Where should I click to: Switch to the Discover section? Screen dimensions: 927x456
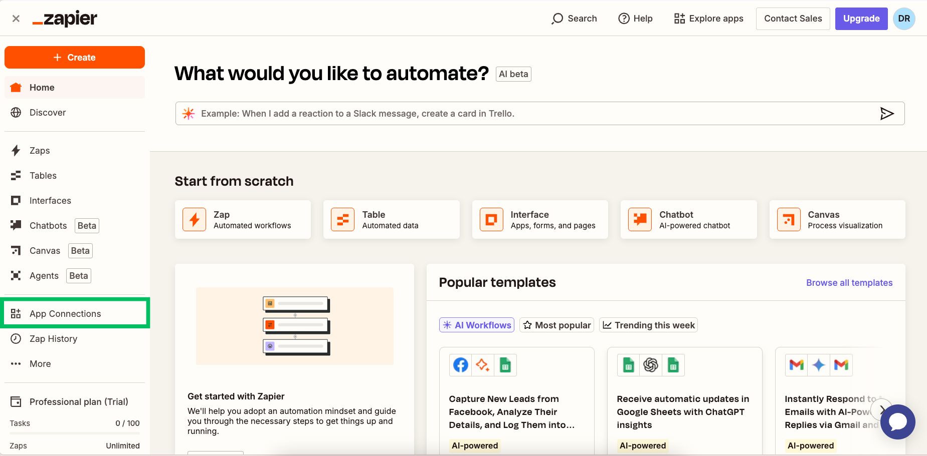[47, 112]
